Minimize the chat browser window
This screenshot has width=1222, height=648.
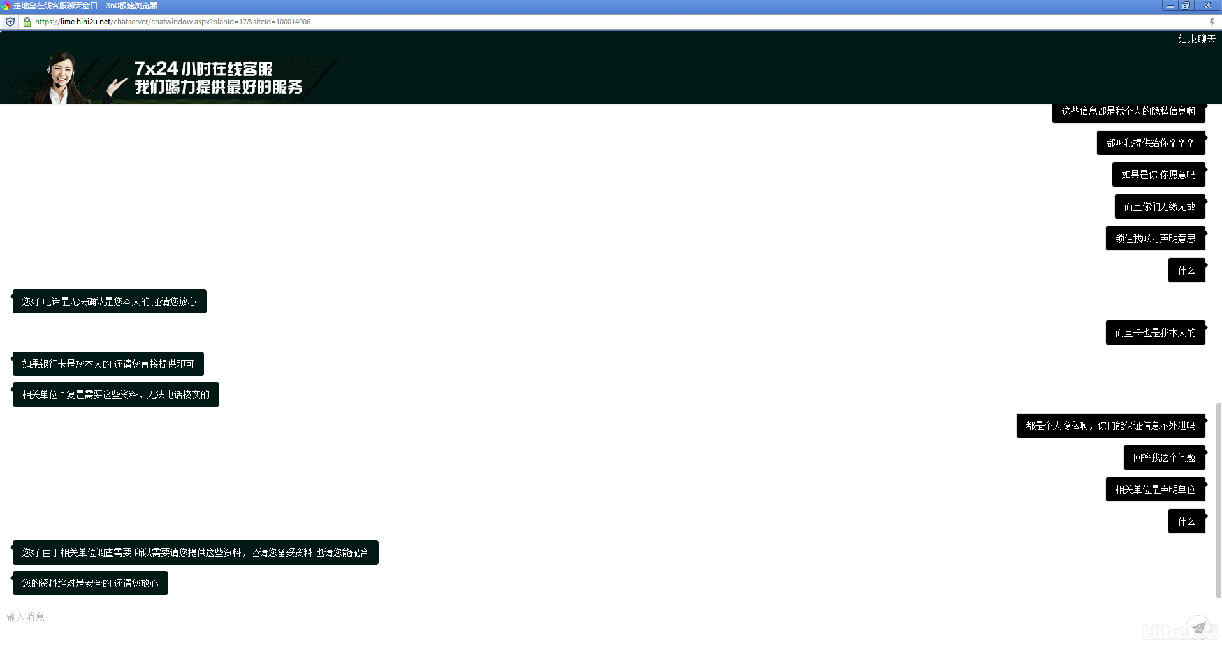1170,6
